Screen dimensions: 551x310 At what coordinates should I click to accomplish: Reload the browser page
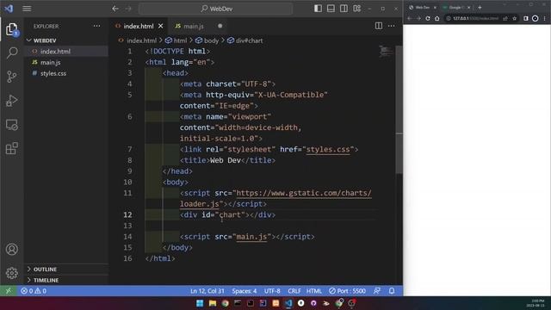428,18
